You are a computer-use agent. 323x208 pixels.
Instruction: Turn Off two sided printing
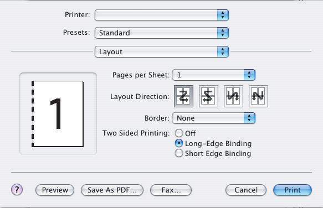point(179,133)
